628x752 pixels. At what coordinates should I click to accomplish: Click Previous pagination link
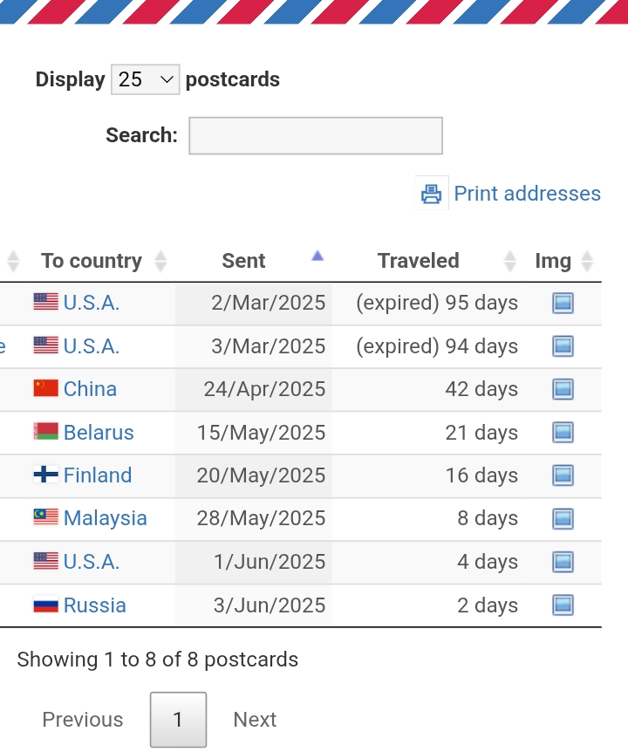[83, 720]
